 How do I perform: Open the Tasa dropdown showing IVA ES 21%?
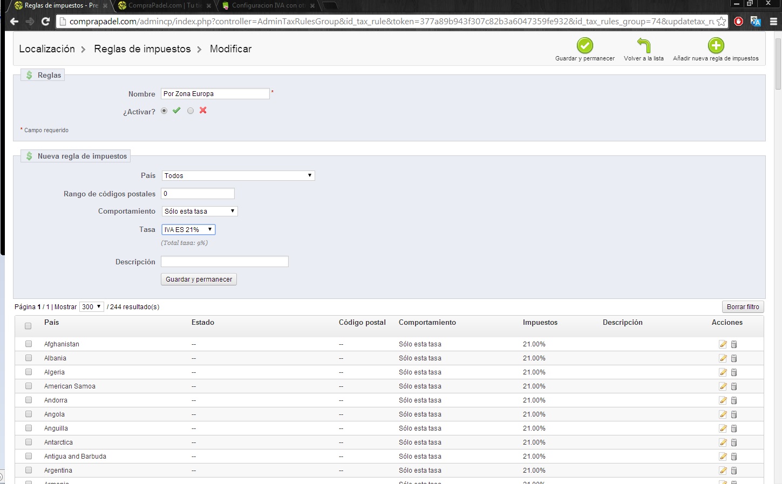click(x=188, y=230)
